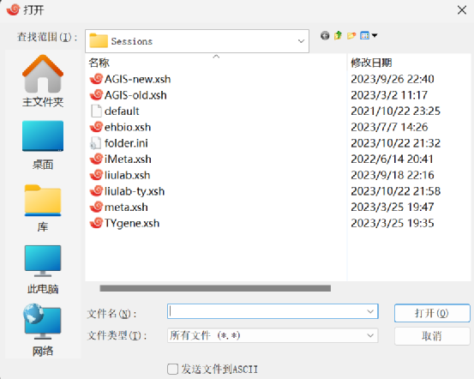Create a new folder
This screenshot has width=474, height=379.
351,36
